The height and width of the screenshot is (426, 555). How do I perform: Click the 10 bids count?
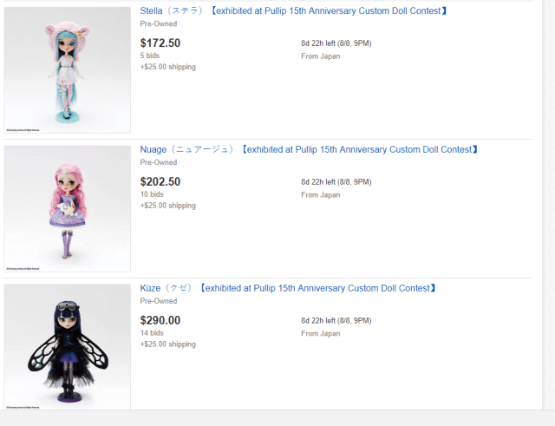[x=152, y=194]
